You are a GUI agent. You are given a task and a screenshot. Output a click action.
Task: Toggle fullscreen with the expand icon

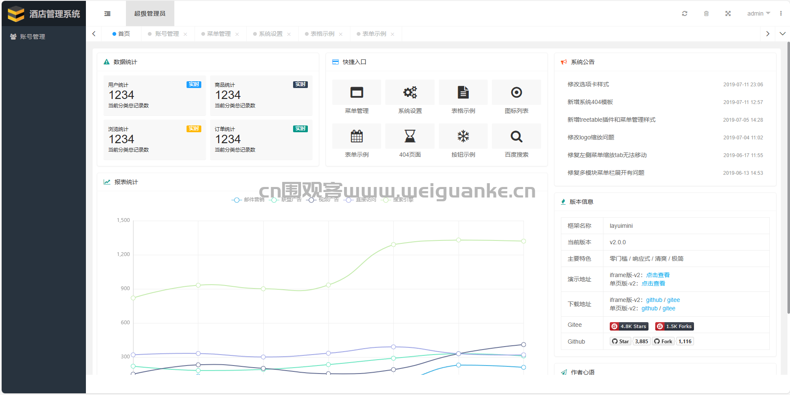(x=728, y=13)
